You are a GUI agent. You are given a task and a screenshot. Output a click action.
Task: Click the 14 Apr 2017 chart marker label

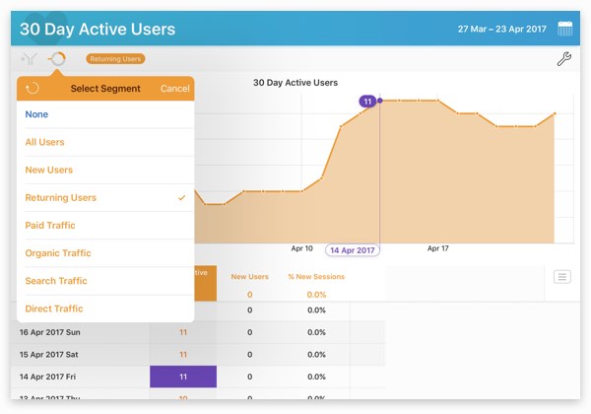353,250
